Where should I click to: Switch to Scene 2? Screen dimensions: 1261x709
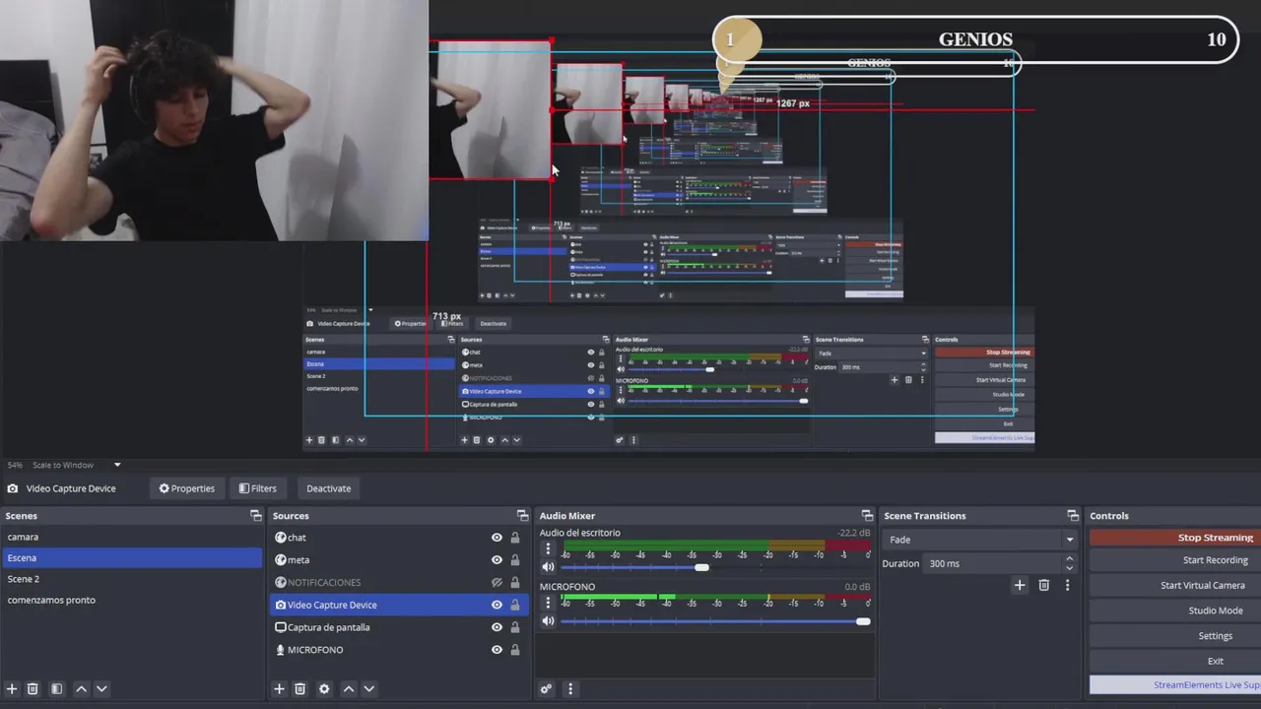pyautogui.click(x=132, y=579)
